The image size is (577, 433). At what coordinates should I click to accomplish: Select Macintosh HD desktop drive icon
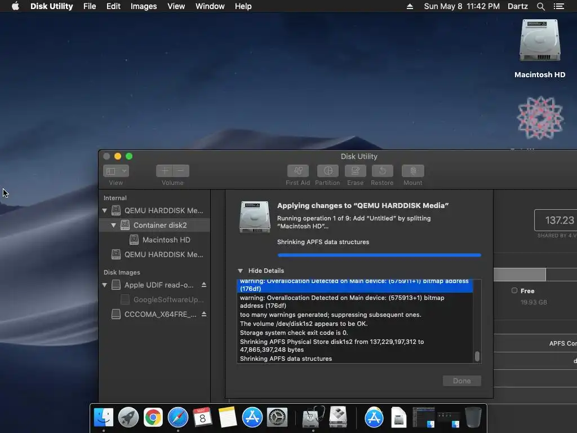click(539, 41)
